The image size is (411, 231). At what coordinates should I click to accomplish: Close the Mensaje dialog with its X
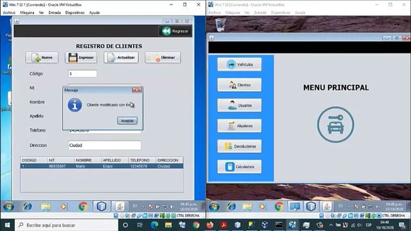coord(137,90)
